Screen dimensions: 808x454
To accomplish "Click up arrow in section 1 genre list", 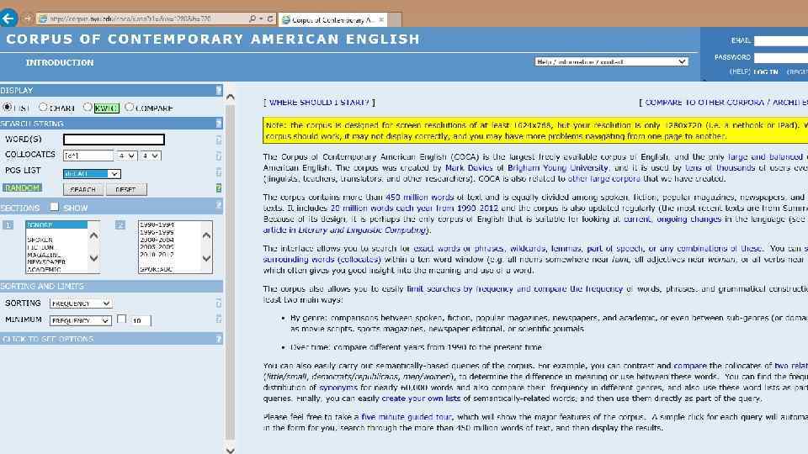I will pos(93,235).
